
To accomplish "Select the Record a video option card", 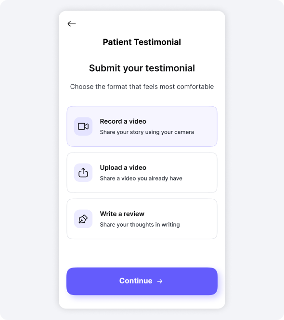I will (142, 127).
